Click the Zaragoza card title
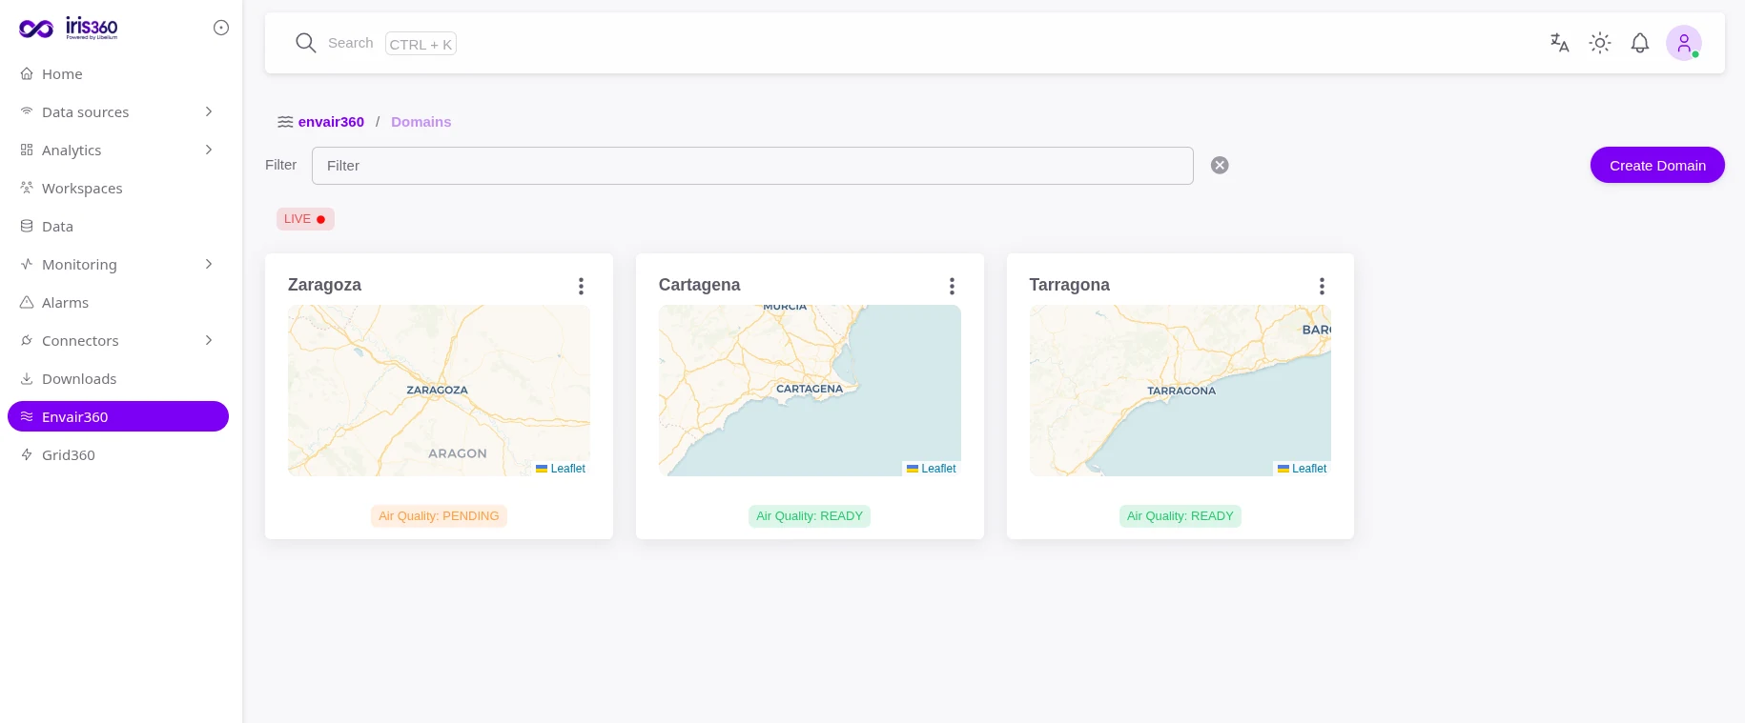Viewport: 1745px width, 723px height. (x=324, y=285)
